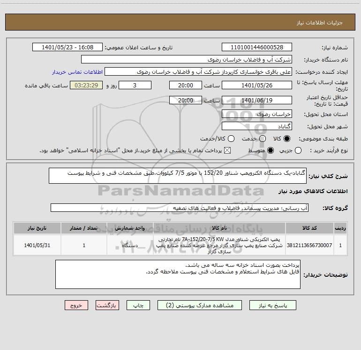The height and width of the screenshot is (350, 361).
Task: Click the product code 3812113656730007 cell
Action: (309, 245)
